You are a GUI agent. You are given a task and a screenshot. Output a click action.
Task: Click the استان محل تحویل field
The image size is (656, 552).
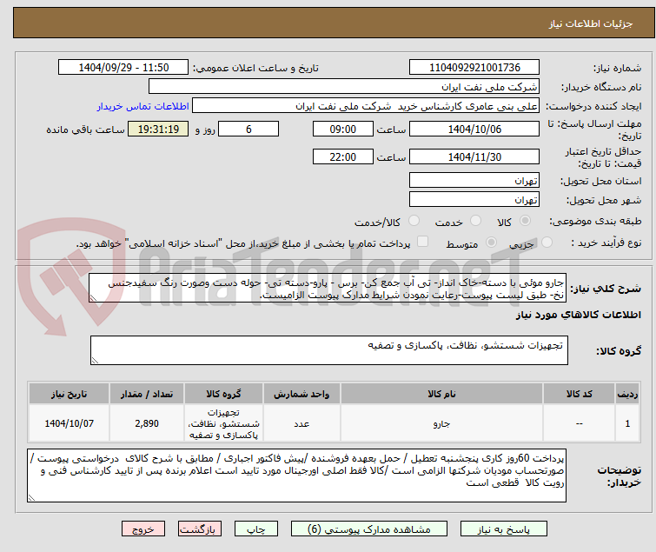pyautogui.click(x=474, y=180)
